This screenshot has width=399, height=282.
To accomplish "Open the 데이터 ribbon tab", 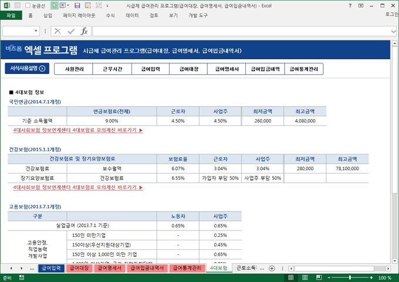I will pyautogui.click(x=133, y=15).
